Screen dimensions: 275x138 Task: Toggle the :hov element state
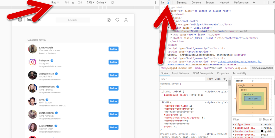coord(210,79)
